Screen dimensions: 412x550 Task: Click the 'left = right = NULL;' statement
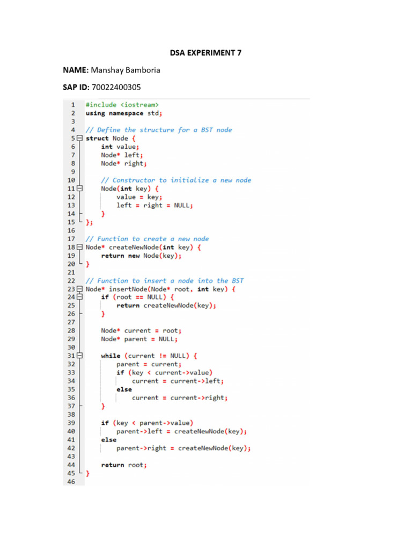155,205
